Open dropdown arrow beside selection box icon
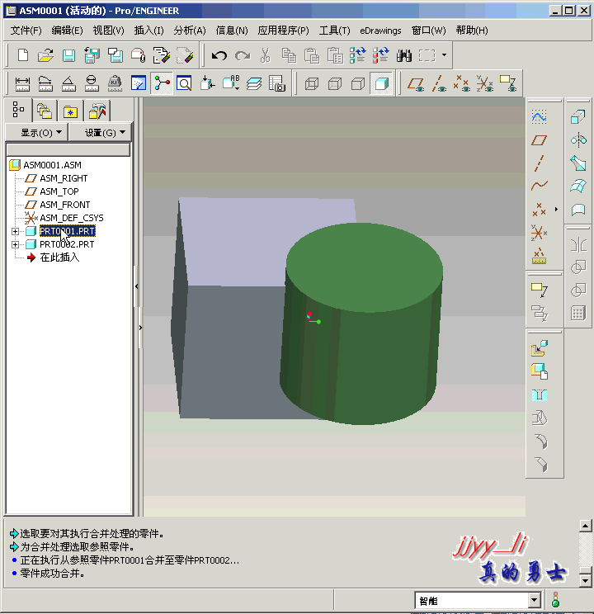Viewport: 594px width, 614px height. click(444, 55)
